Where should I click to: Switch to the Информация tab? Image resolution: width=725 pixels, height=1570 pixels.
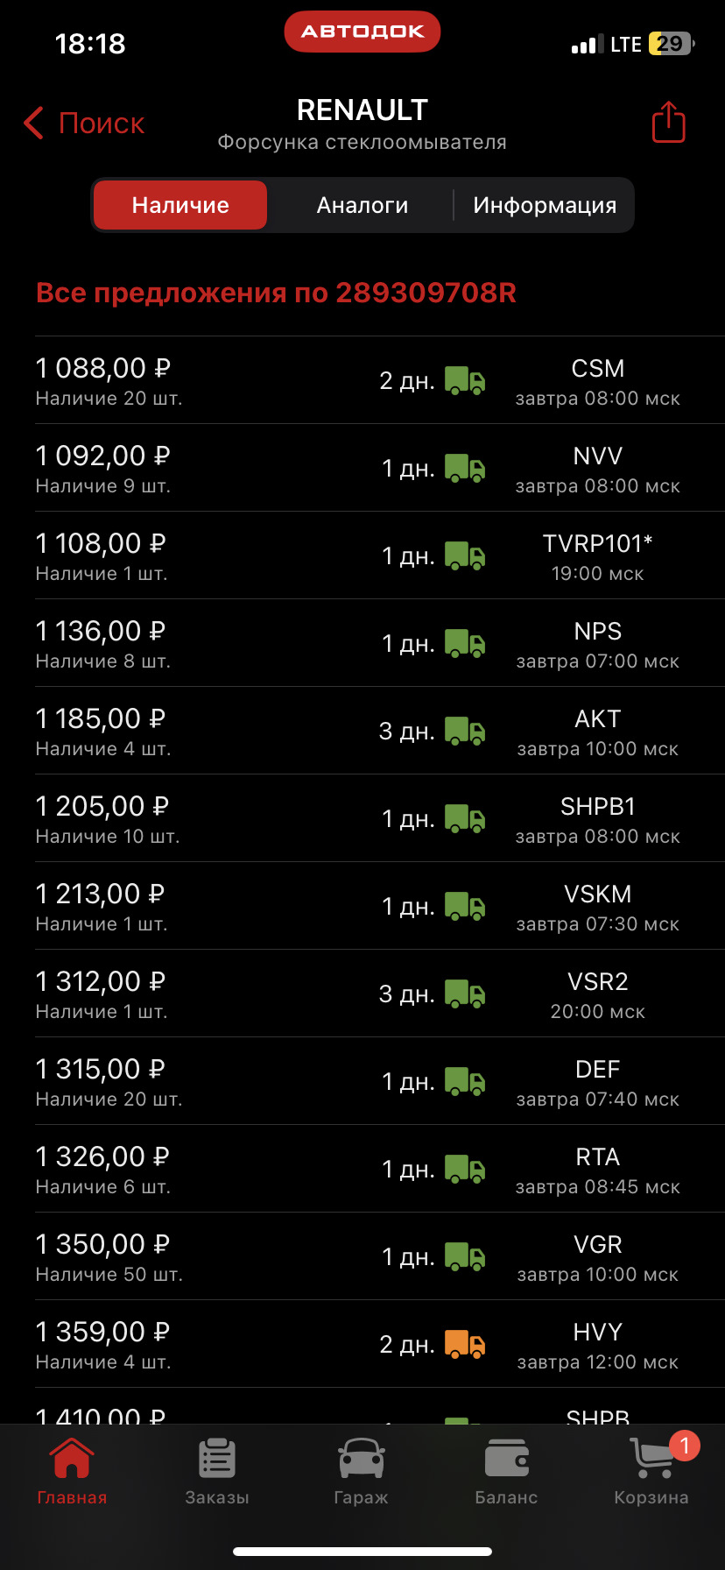545,205
